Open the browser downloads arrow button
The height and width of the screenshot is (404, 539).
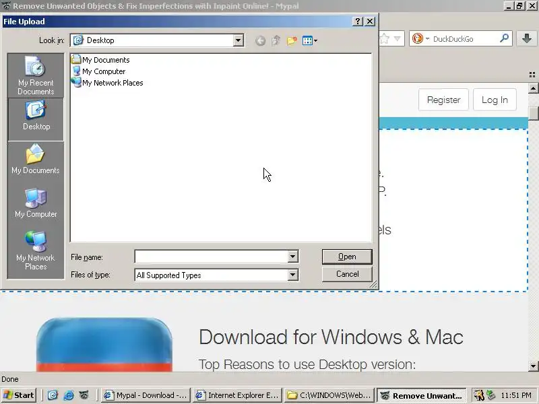(x=526, y=38)
